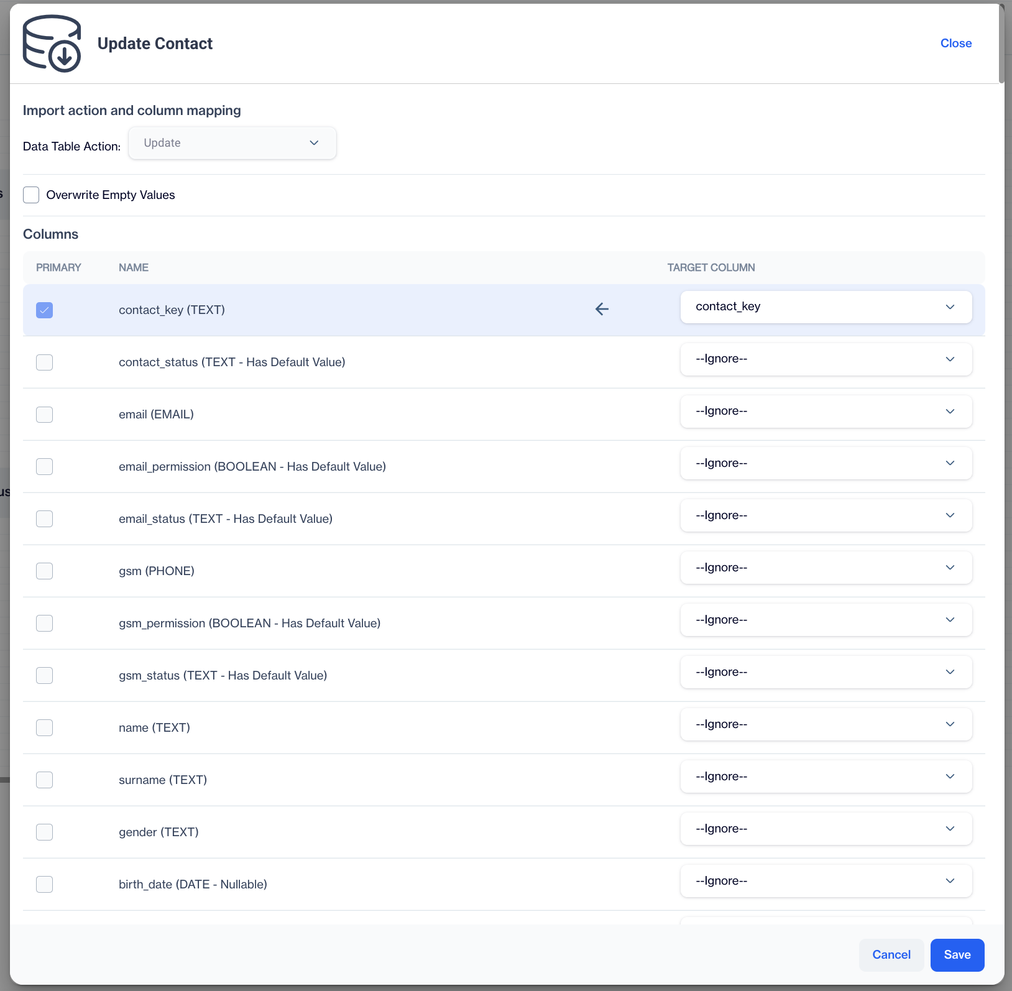Click the left arrow icon in contact_key row
The image size is (1012, 991).
(602, 309)
